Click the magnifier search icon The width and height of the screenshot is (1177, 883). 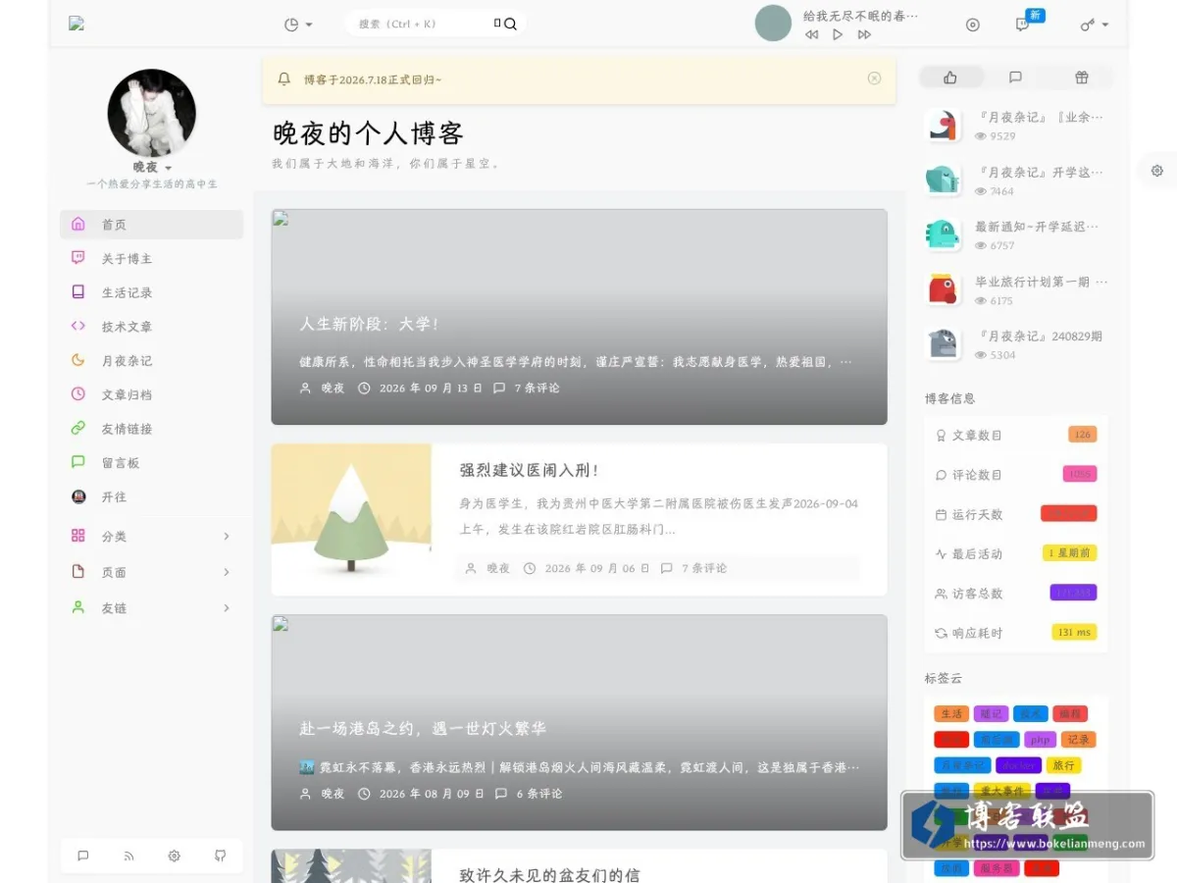[x=510, y=24]
